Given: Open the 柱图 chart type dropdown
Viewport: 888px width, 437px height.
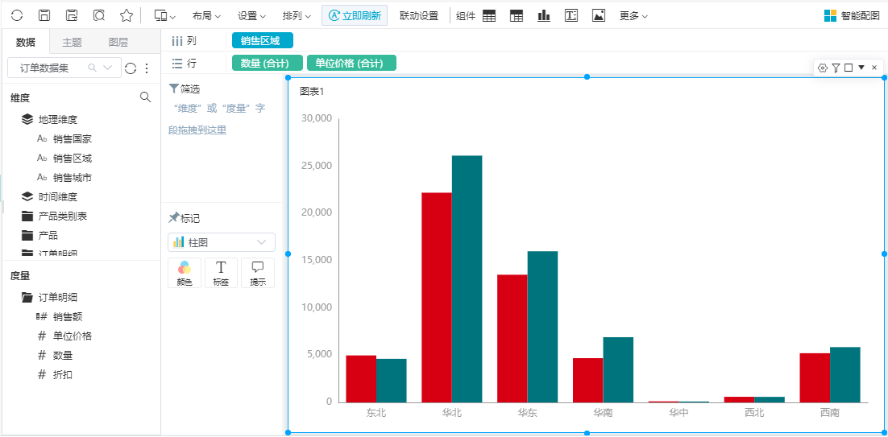Looking at the screenshot, I should point(222,242).
